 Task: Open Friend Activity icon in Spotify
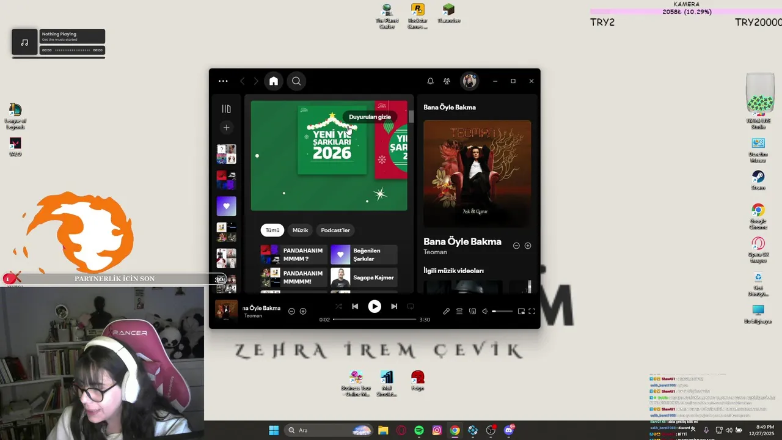(x=447, y=81)
